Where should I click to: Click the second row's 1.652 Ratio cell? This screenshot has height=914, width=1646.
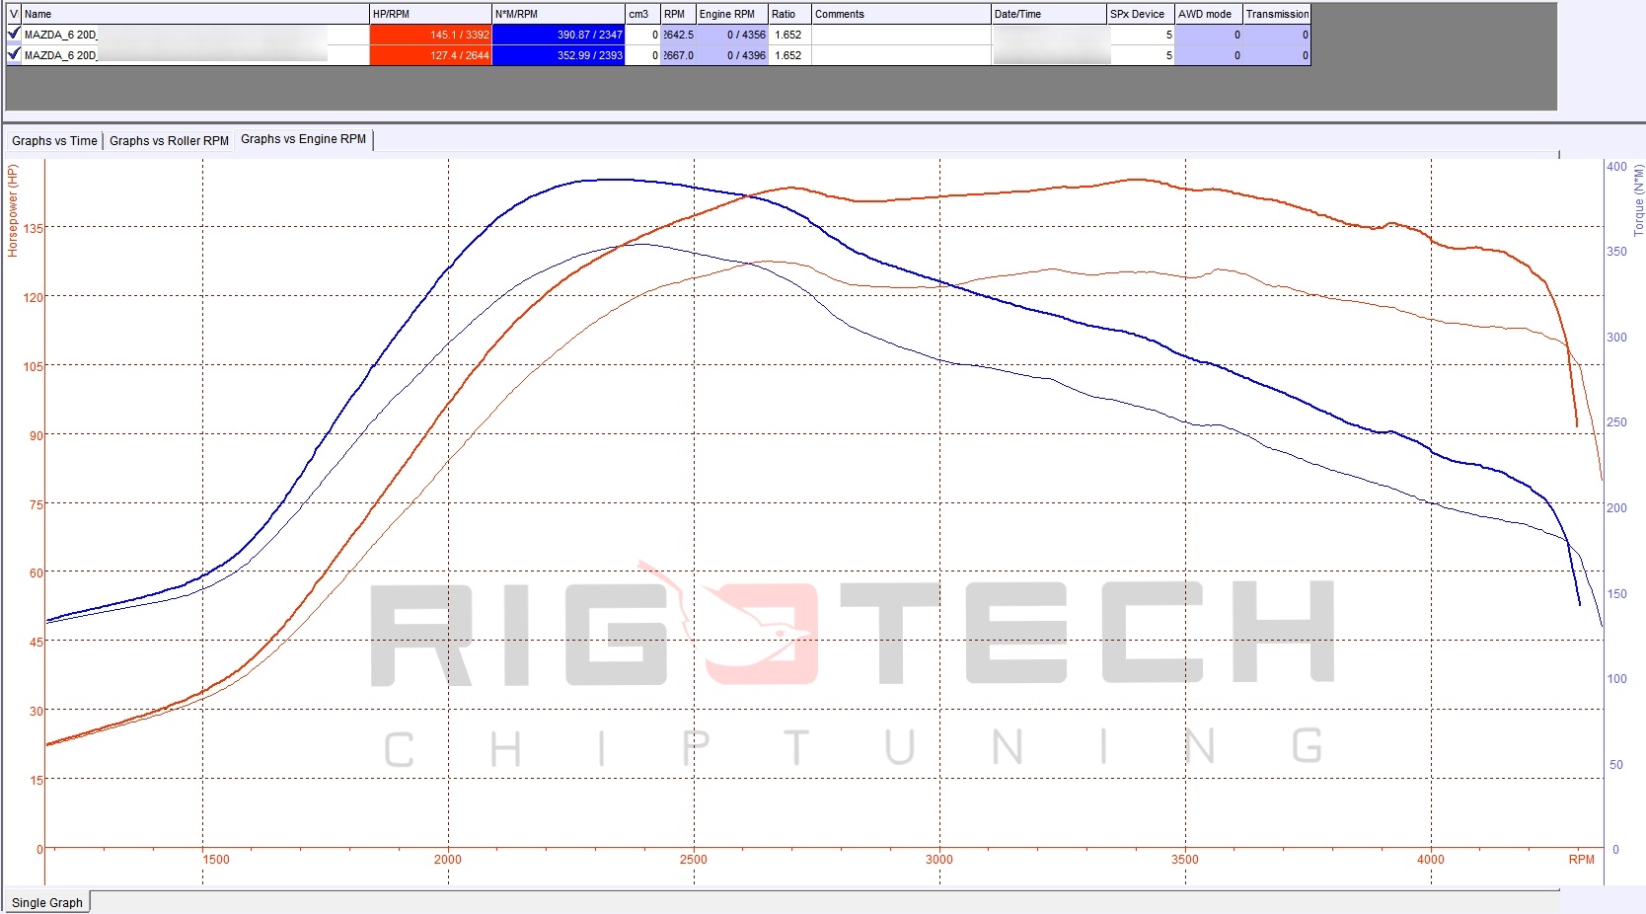coord(789,55)
